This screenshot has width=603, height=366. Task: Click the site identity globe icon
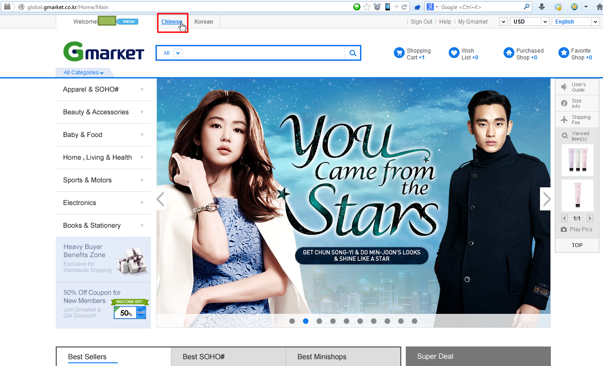tap(21, 7)
